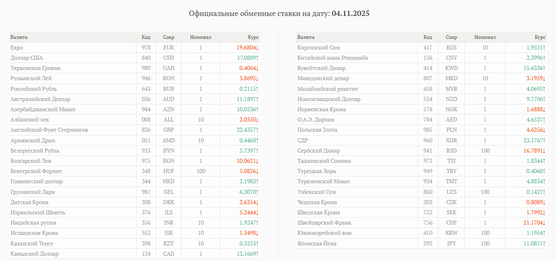Click 'Валюта' column header in the right table
The height and width of the screenshot is (261, 556).
click(x=306, y=37)
